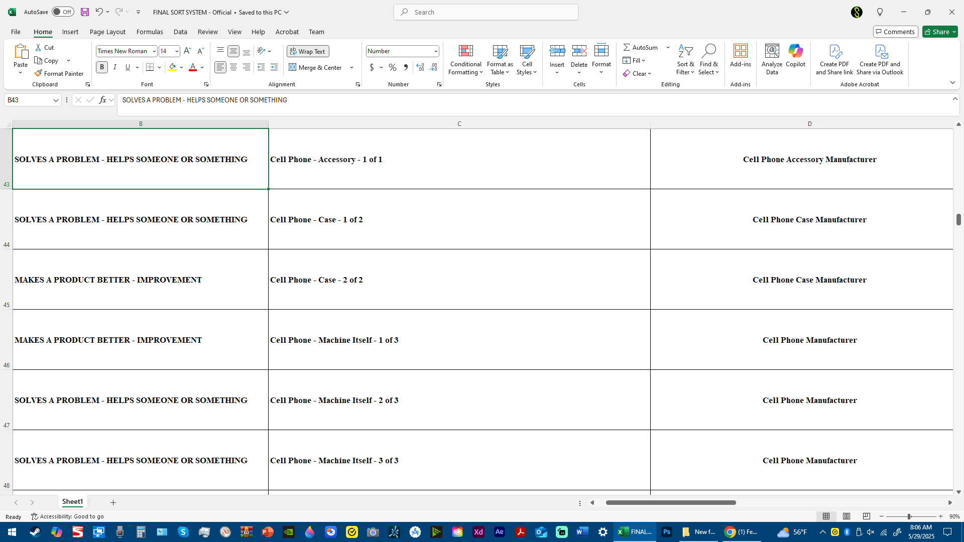This screenshot has width=964, height=542.
Task: Switch to Page Break Preview view
Action: click(867, 516)
